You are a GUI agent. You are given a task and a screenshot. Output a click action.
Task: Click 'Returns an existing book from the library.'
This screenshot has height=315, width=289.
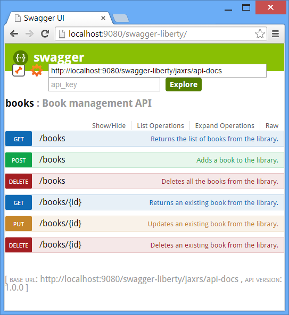tap(214, 203)
